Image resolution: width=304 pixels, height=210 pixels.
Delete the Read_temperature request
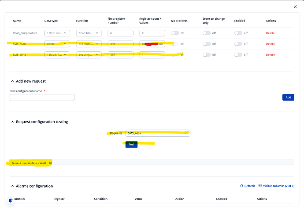click(270, 33)
